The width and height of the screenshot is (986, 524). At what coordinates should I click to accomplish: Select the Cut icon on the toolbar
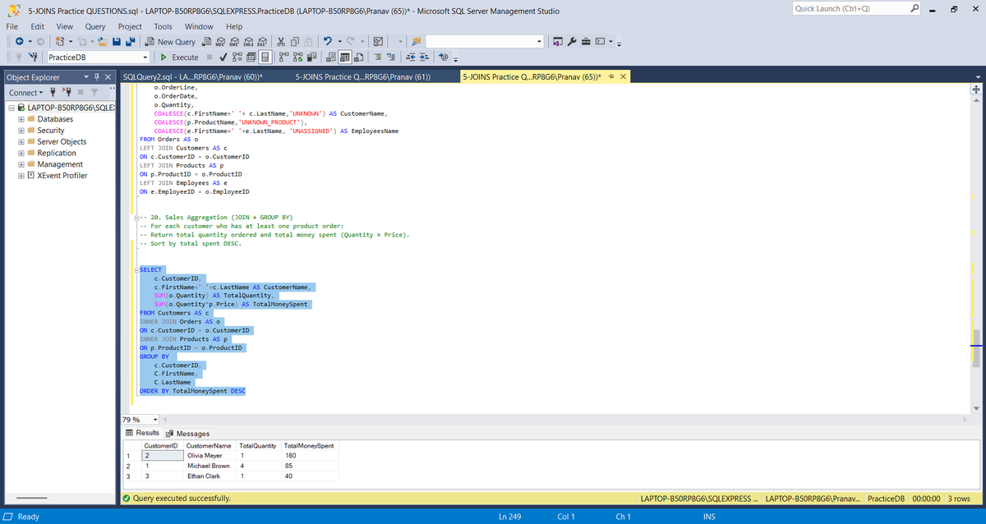[281, 41]
